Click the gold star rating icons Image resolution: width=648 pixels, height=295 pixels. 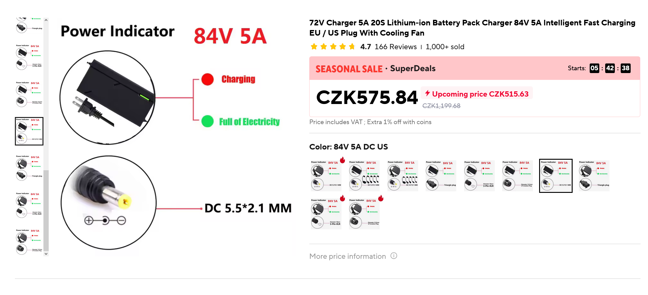[x=333, y=47]
